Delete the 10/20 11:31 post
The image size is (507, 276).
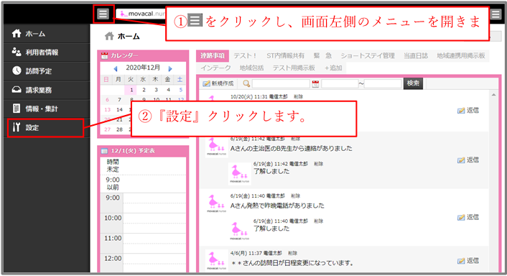tap(298, 97)
